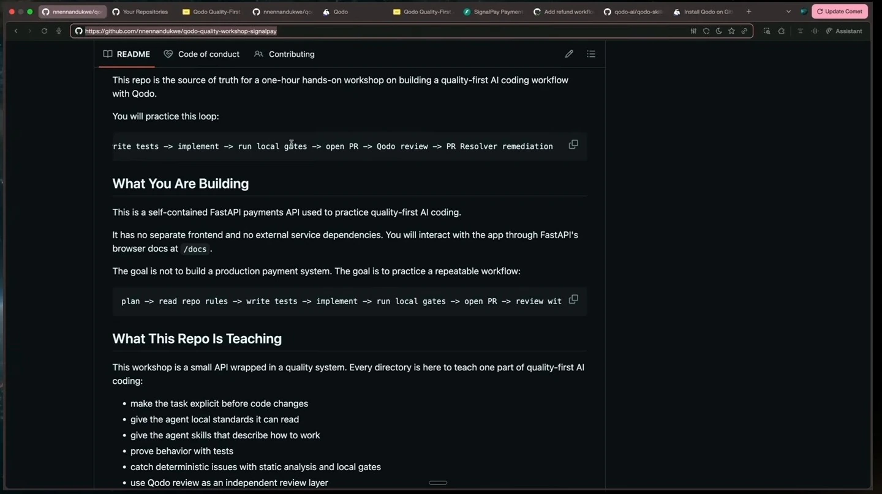Screen dimensions: 882x494
Task: Click bullet 'use Qodo review as an independent review layer'
Action: click(x=230, y=483)
